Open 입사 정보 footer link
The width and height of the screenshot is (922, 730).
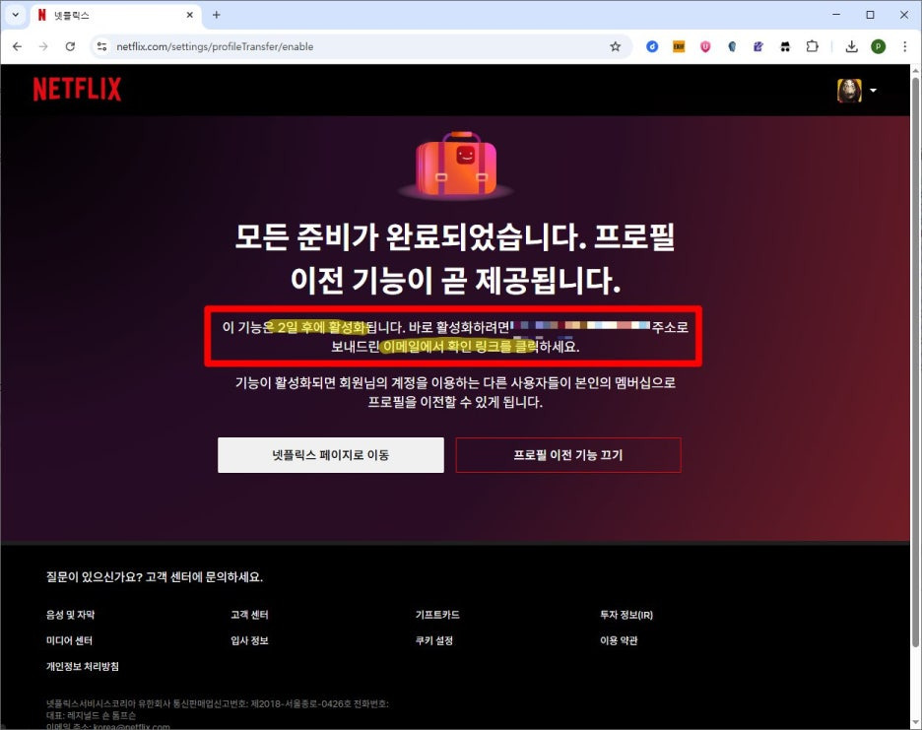point(249,640)
